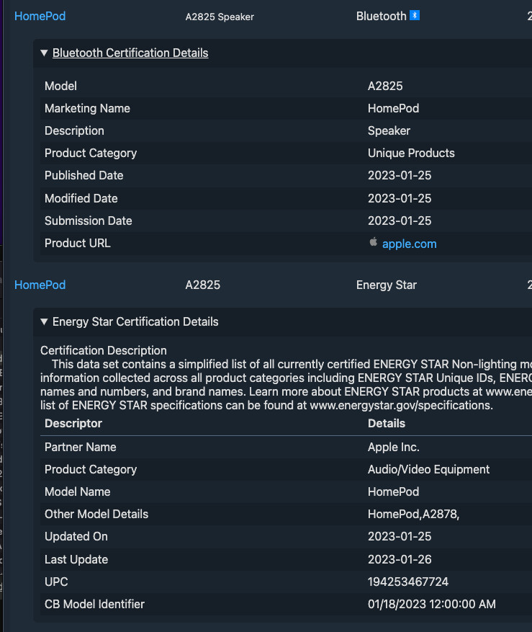Click the Energy Star Certification Details title
Viewport: 532px width, 632px height.
pos(135,321)
